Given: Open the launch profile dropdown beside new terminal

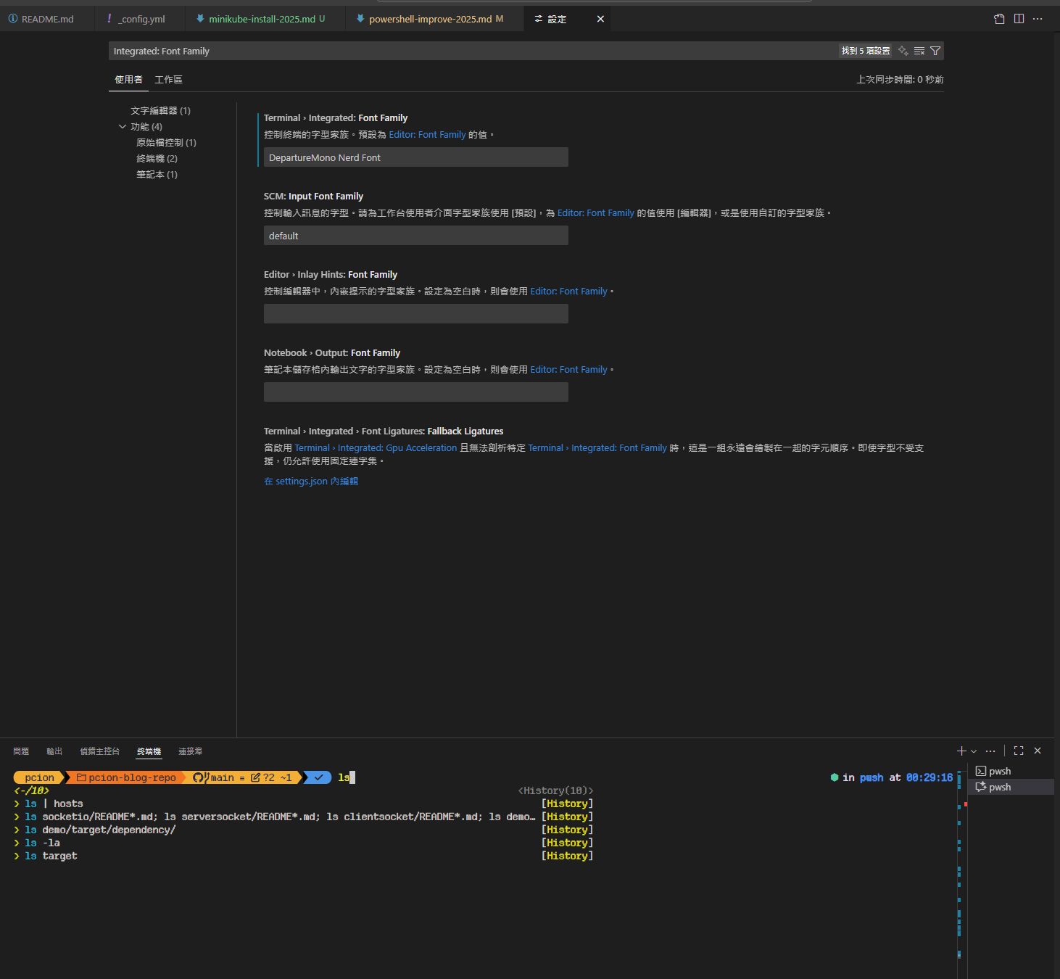Looking at the screenshot, I should tap(974, 751).
